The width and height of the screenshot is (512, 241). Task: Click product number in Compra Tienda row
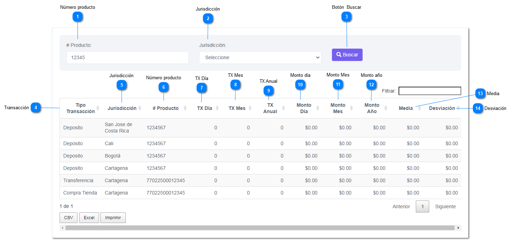166,193
